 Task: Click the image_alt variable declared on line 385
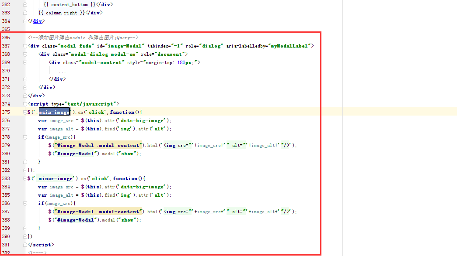[62, 195]
